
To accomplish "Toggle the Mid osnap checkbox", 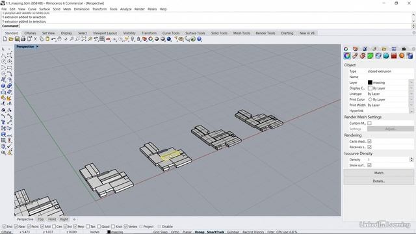I will point(42,227).
